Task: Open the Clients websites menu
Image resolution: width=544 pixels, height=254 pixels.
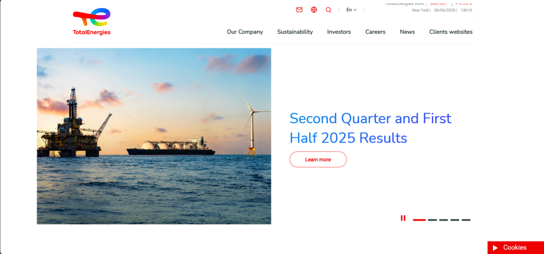Action: click(x=450, y=32)
